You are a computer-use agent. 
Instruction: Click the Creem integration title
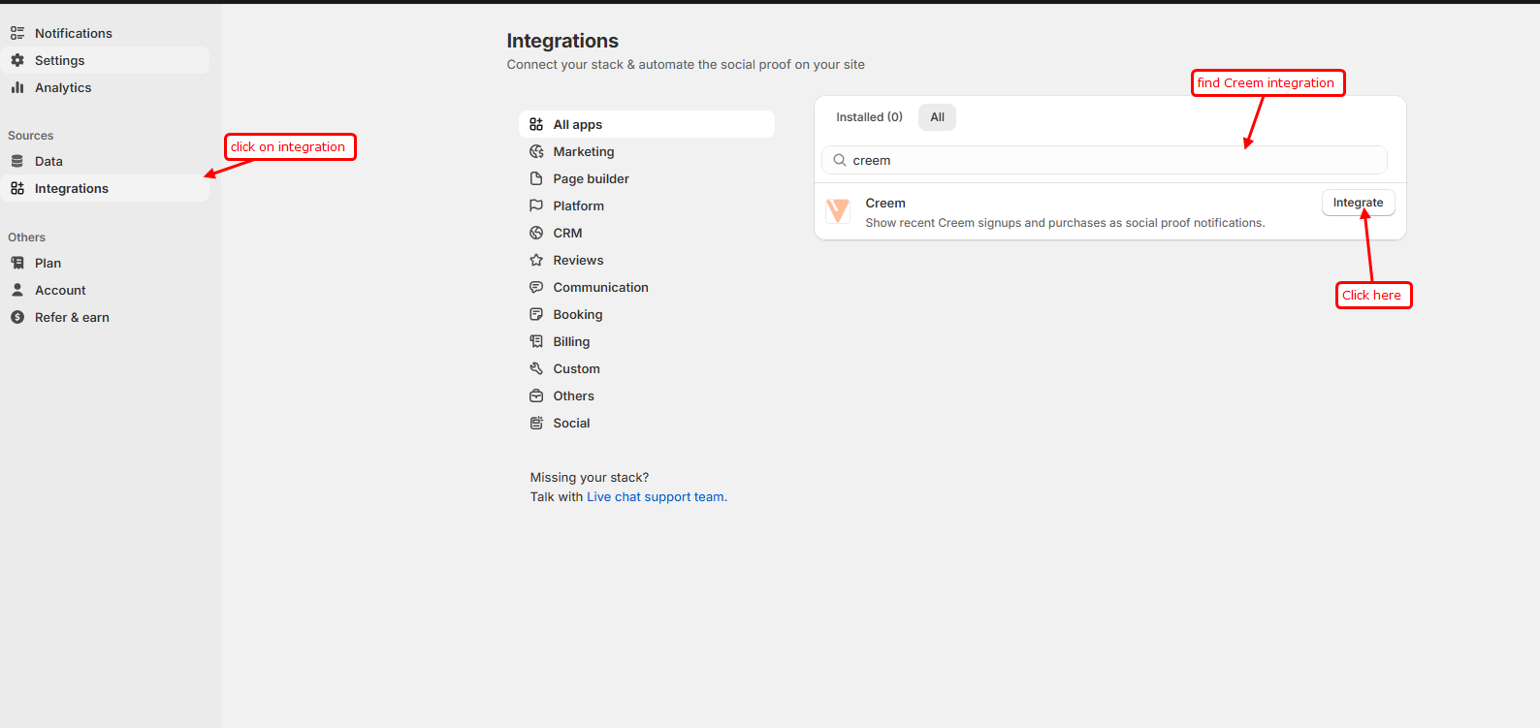point(885,203)
